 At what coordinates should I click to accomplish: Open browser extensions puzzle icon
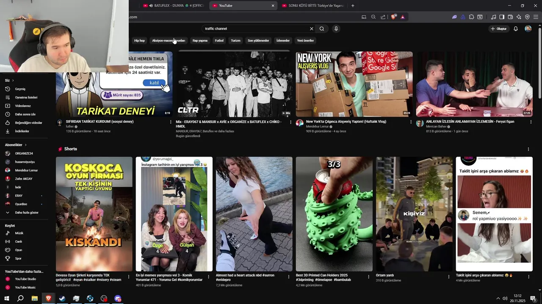tap(471, 17)
